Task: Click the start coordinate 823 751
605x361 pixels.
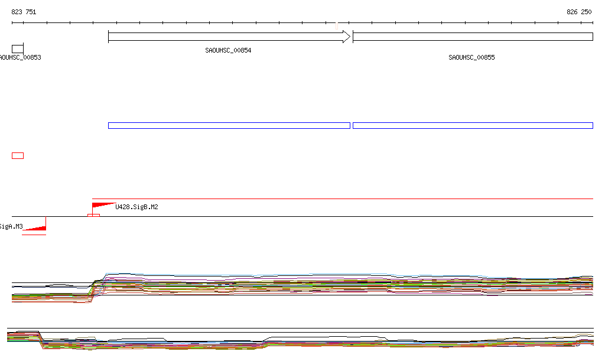Action: point(24,12)
